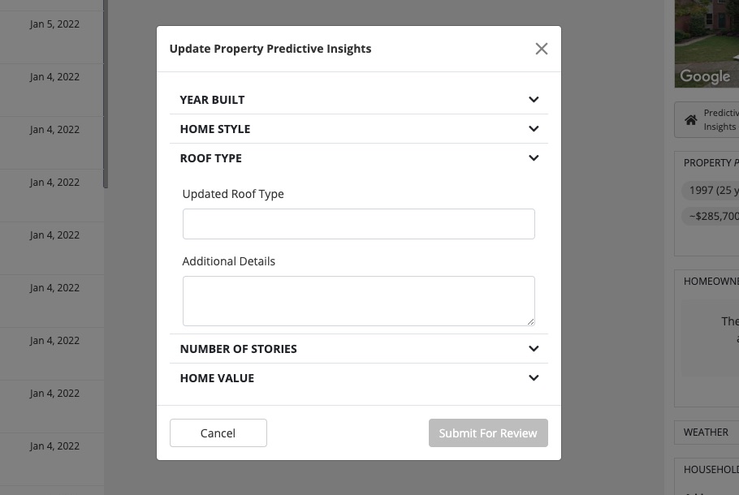Image resolution: width=739 pixels, height=495 pixels.
Task: Open the Weather panel
Action: (x=706, y=433)
